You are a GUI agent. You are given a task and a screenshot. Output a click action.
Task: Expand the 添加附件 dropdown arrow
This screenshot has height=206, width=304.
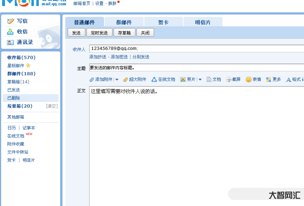point(117,80)
